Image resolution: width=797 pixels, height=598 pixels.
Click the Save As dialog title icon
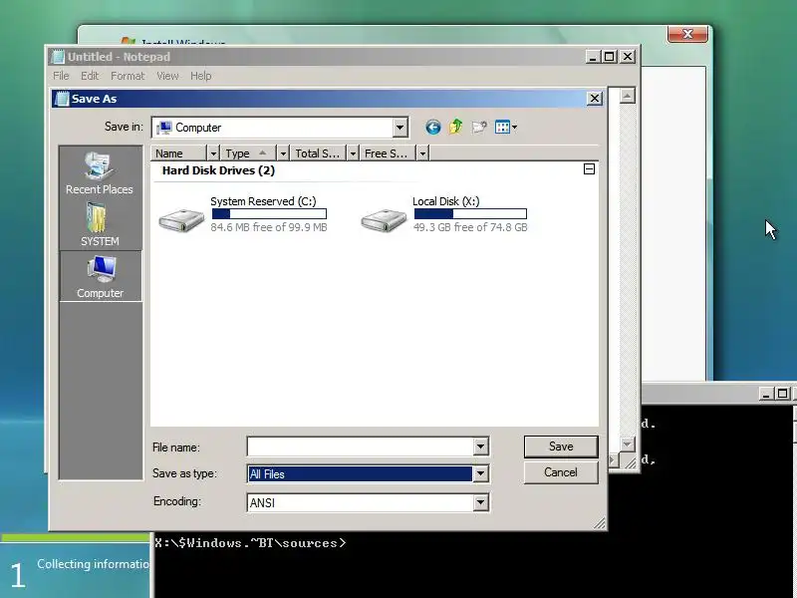pos(62,99)
